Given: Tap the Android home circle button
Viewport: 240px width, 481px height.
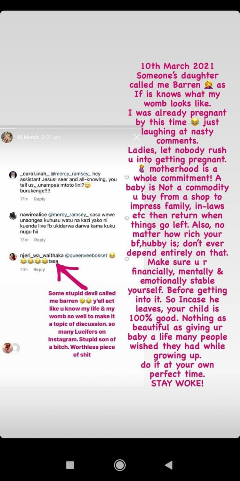Looking at the screenshot, I should (120, 465).
